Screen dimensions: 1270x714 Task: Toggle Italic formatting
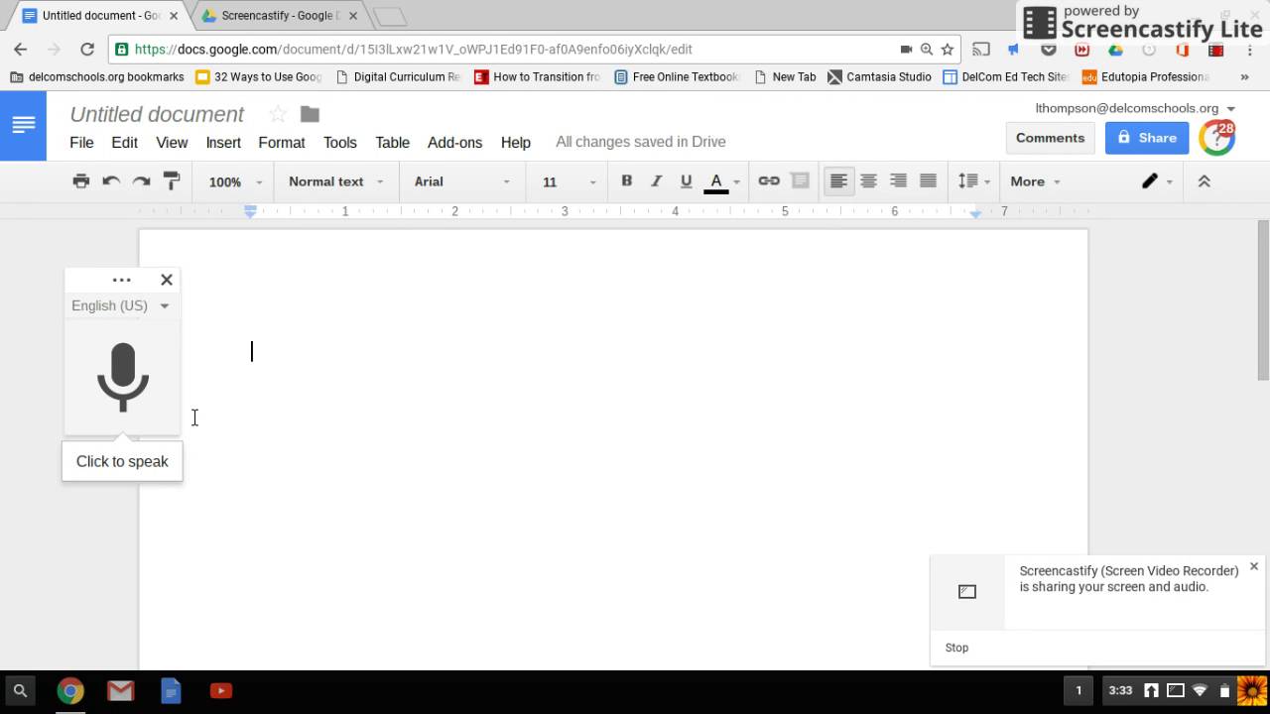click(656, 181)
